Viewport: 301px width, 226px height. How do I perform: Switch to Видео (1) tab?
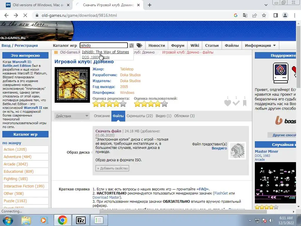point(163,116)
